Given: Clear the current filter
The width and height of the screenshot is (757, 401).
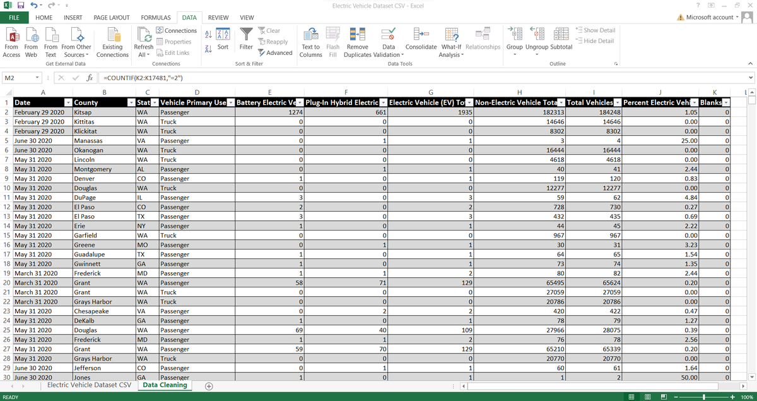Looking at the screenshot, I should coord(269,30).
